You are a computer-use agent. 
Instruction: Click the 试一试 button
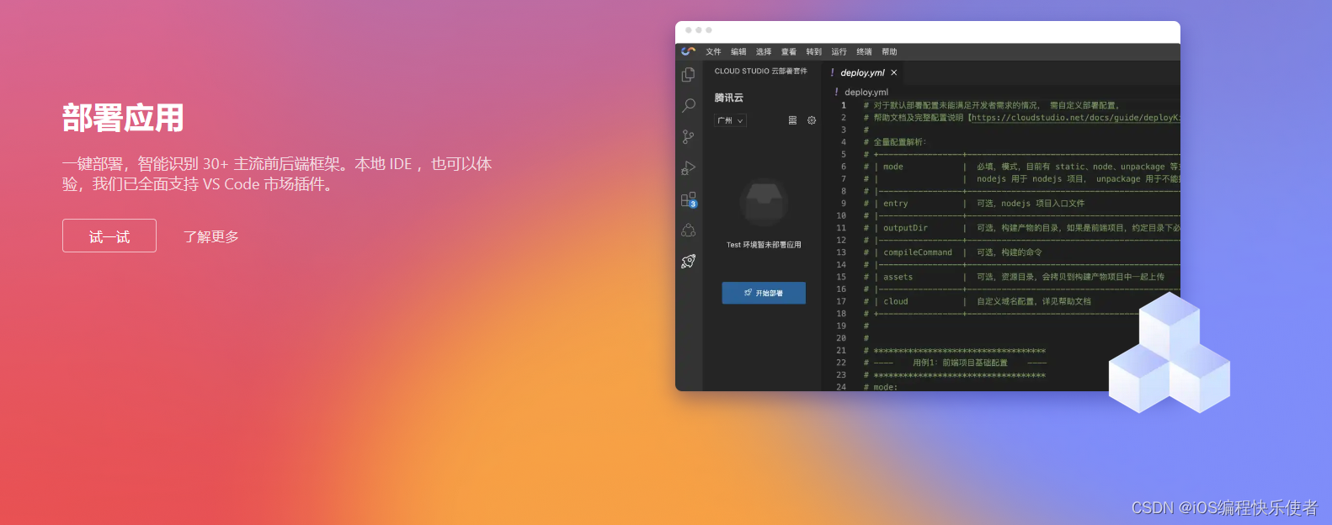[109, 236]
